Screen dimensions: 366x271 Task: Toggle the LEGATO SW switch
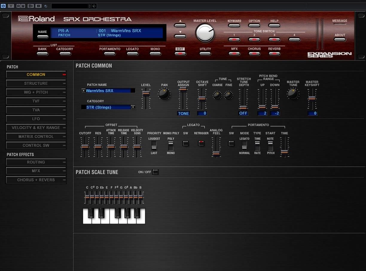point(185,143)
